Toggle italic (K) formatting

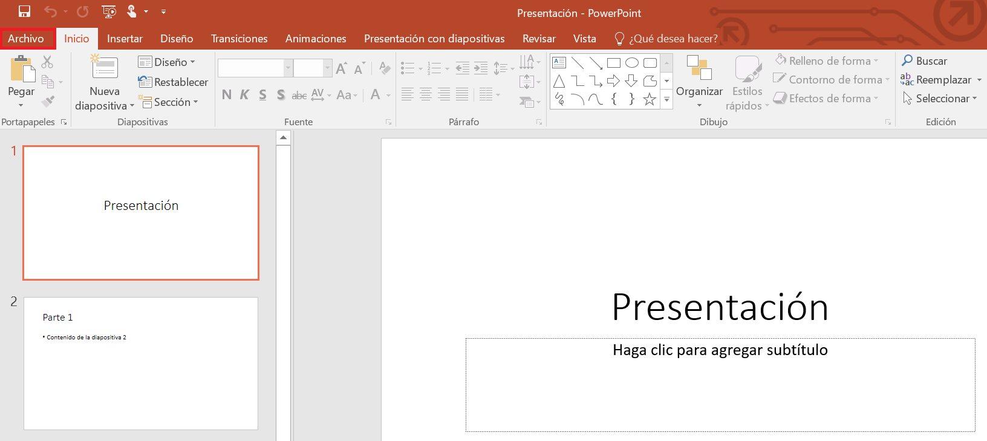[244, 94]
